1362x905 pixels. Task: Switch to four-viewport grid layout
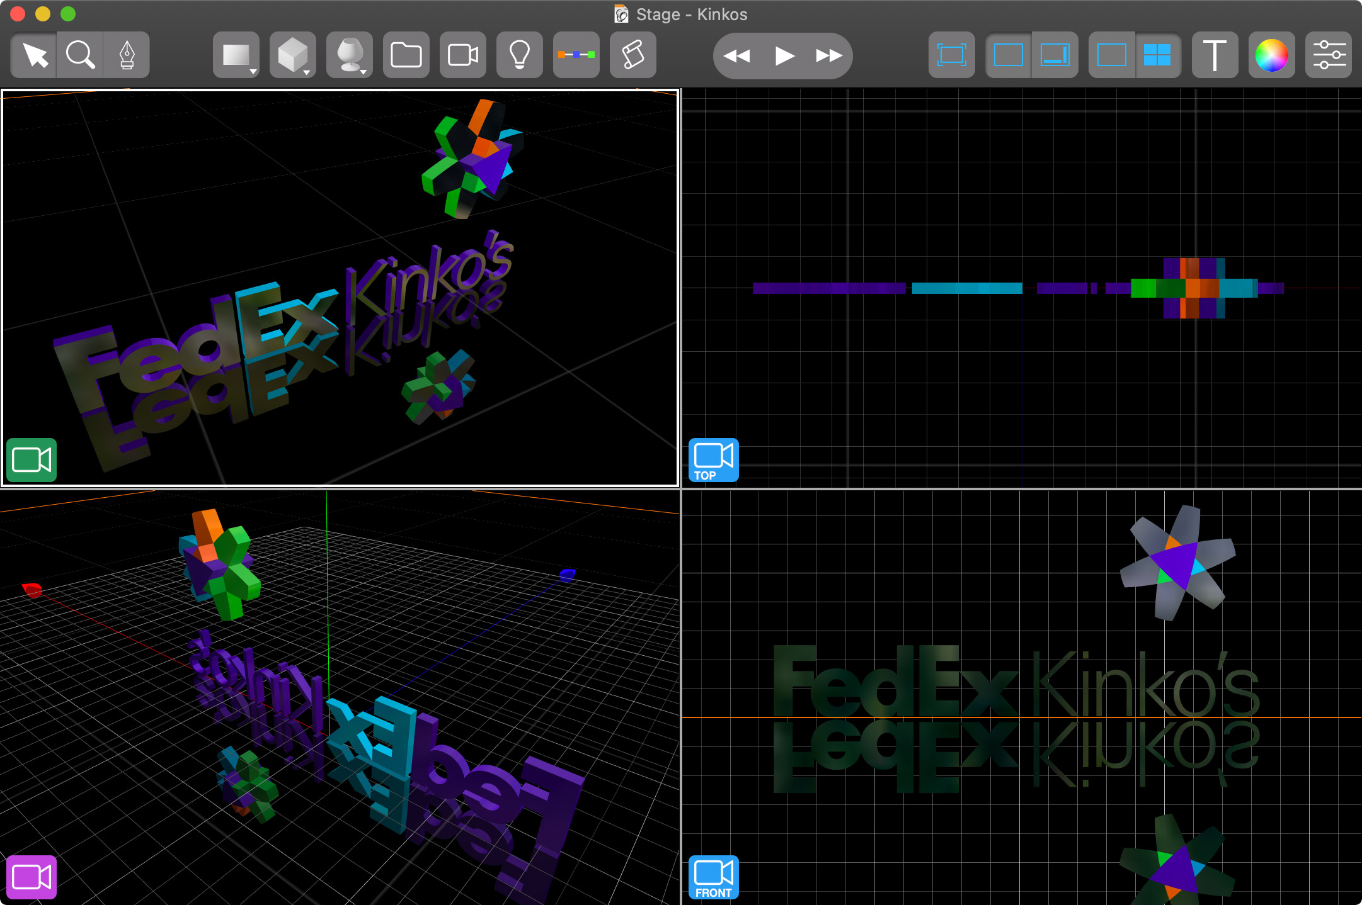click(1158, 55)
